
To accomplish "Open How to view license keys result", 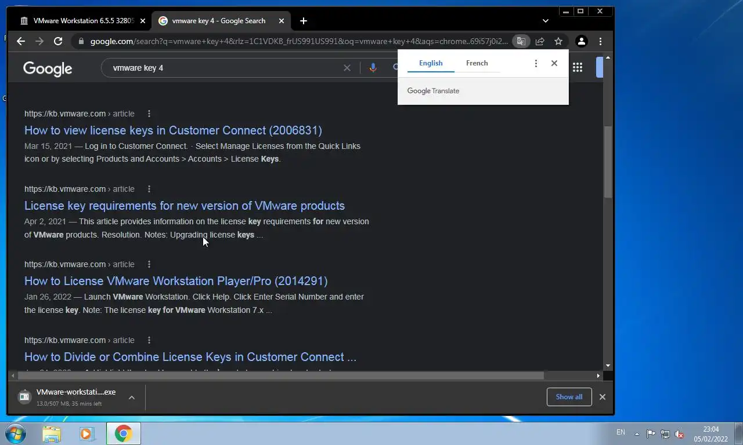I will [x=173, y=130].
